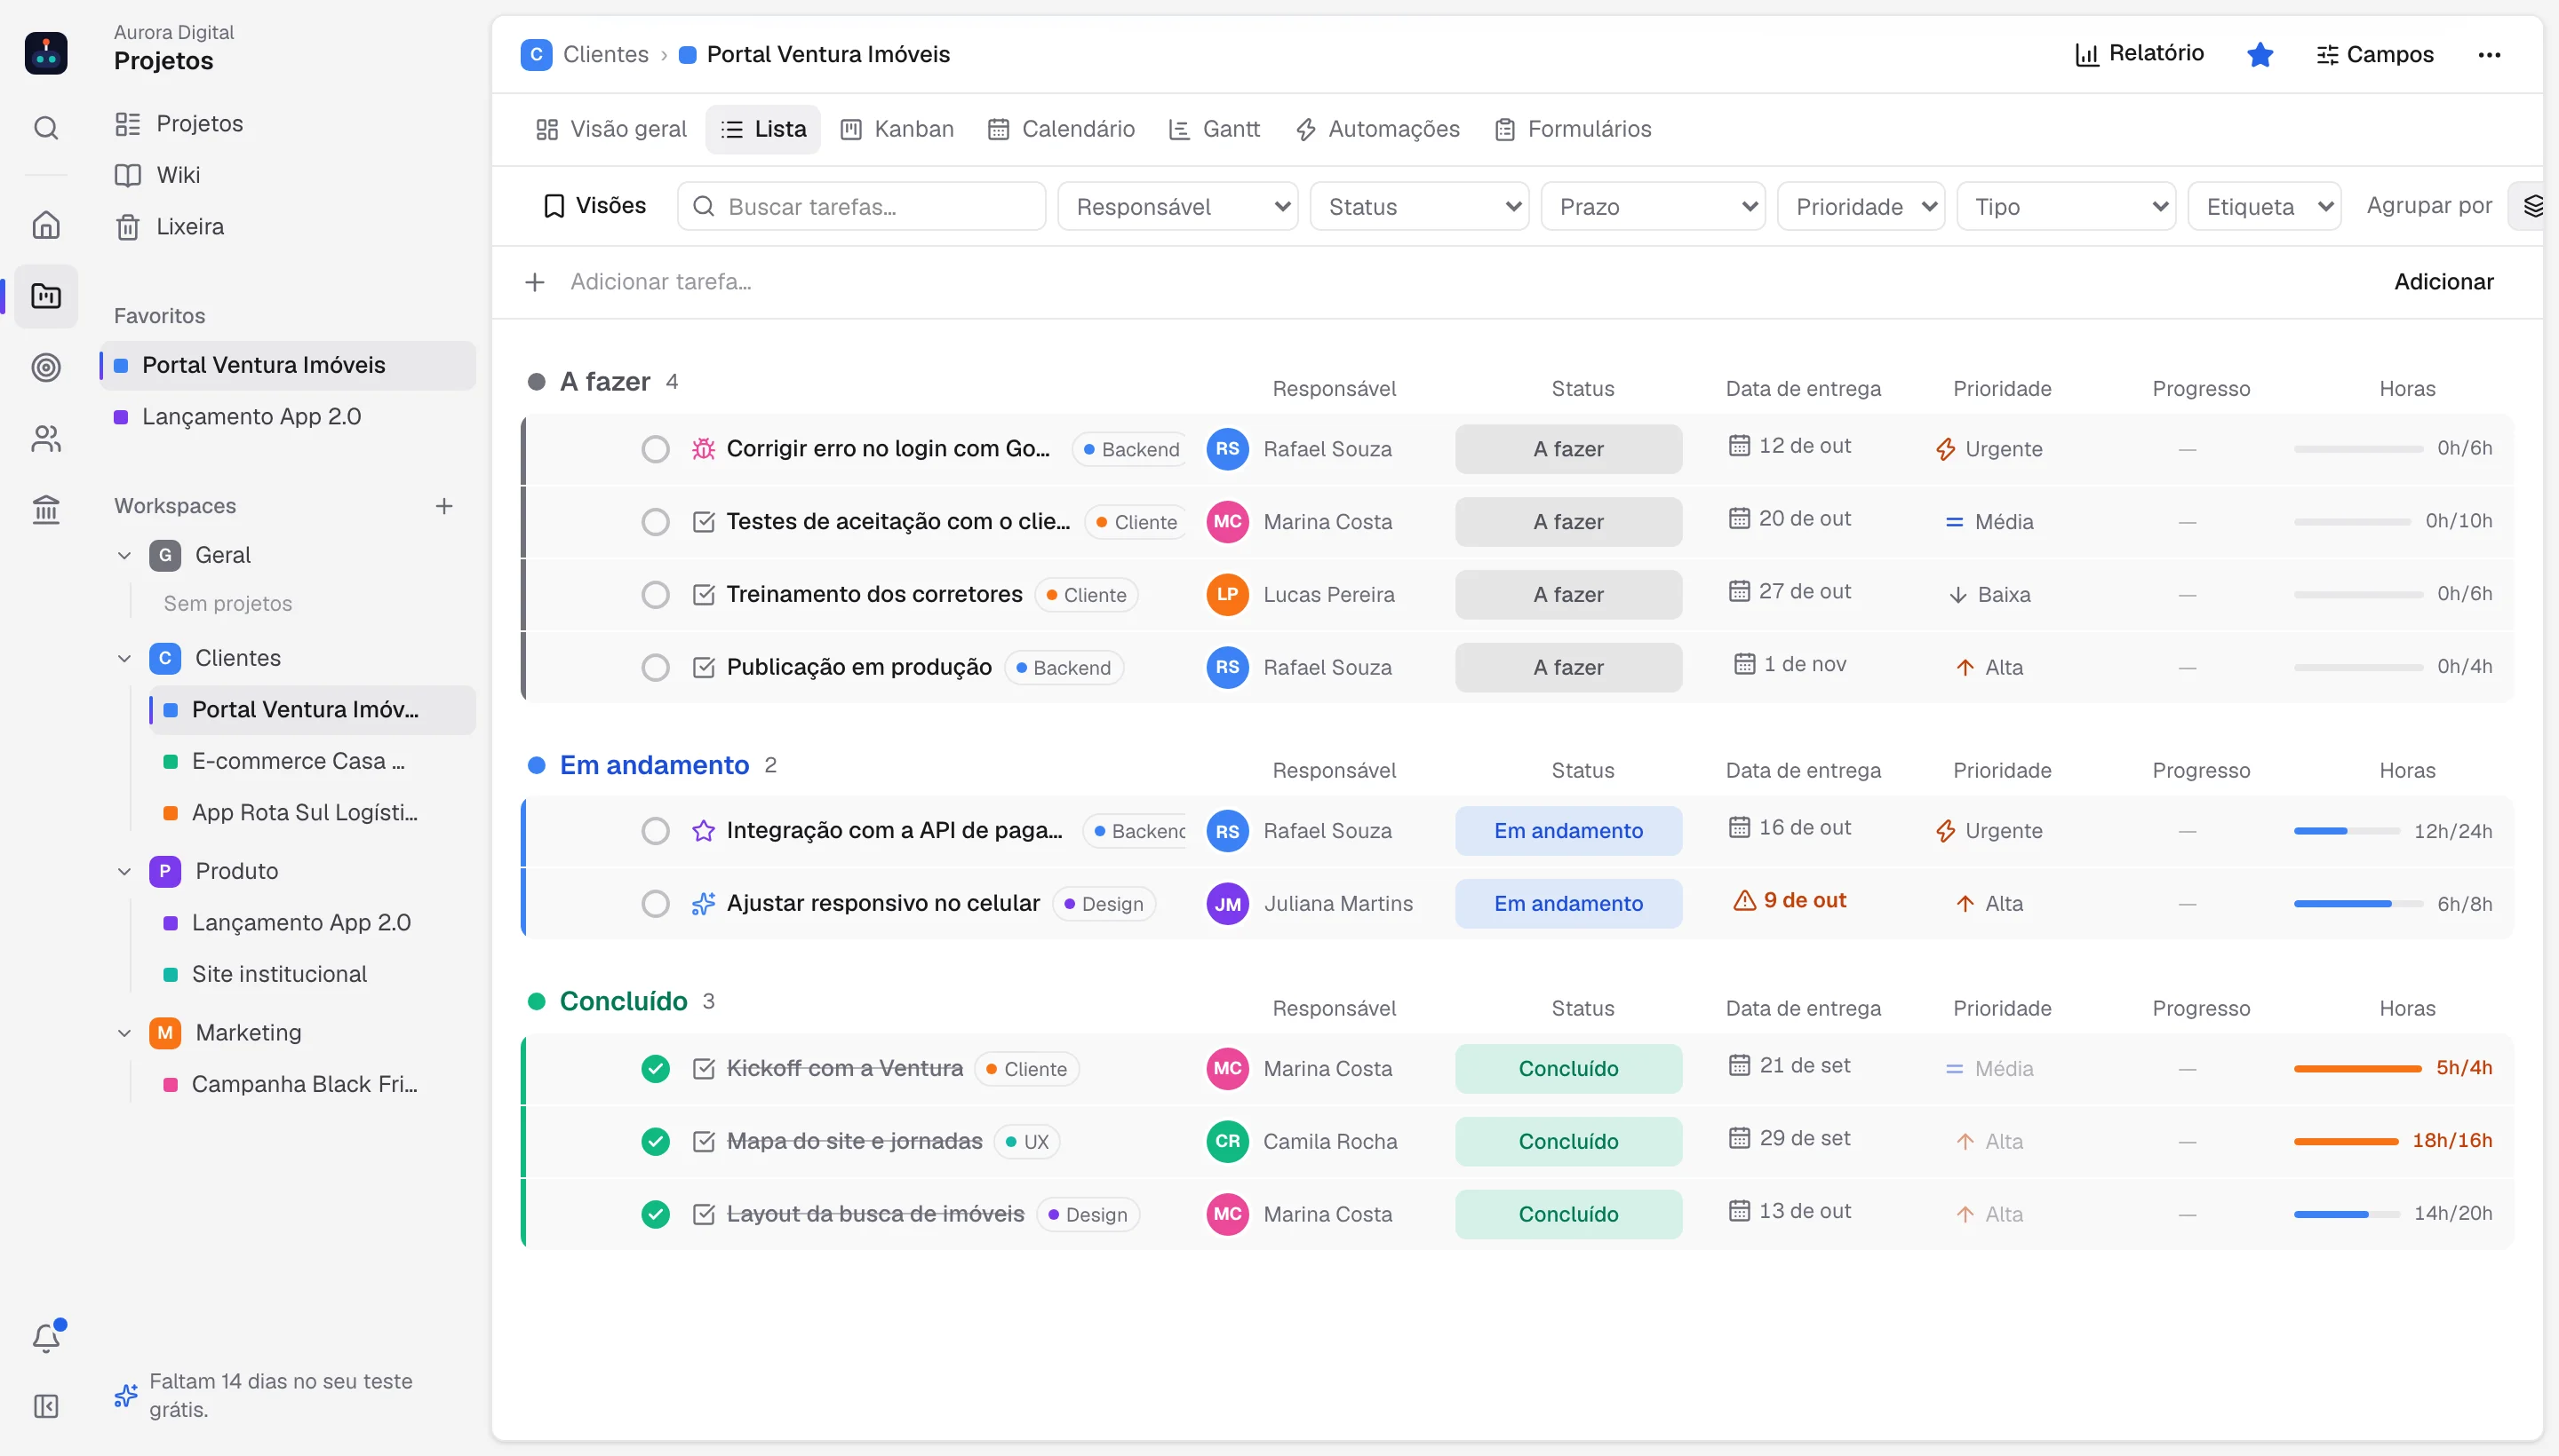The image size is (2559, 1456).
Task: Click the 18h/16h hours bar
Action: click(x=2346, y=1141)
